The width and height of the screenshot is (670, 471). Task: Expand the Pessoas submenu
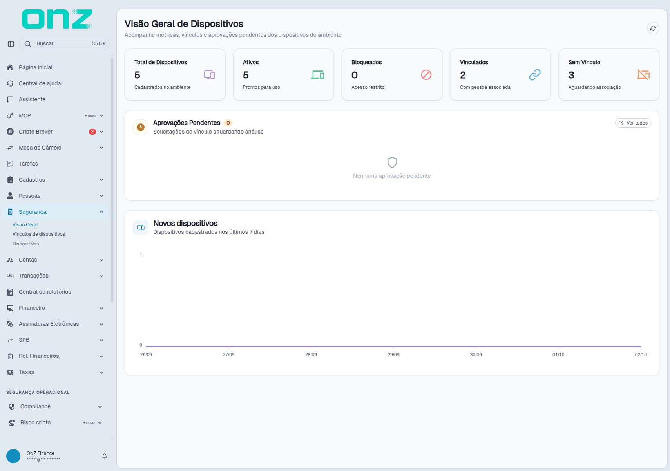[101, 196]
